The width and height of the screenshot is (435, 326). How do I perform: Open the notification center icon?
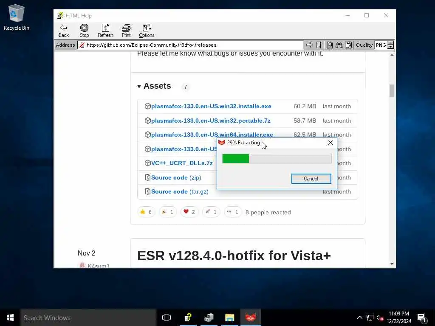tap(422, 318)
